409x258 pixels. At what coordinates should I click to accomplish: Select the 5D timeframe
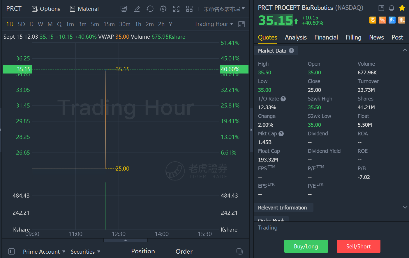click(21, 24)
